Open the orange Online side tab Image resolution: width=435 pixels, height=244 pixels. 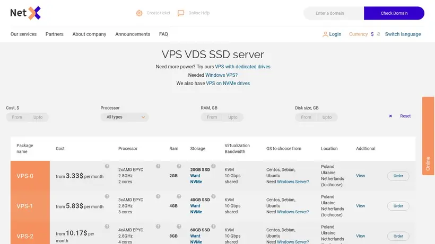coord(428,136)
